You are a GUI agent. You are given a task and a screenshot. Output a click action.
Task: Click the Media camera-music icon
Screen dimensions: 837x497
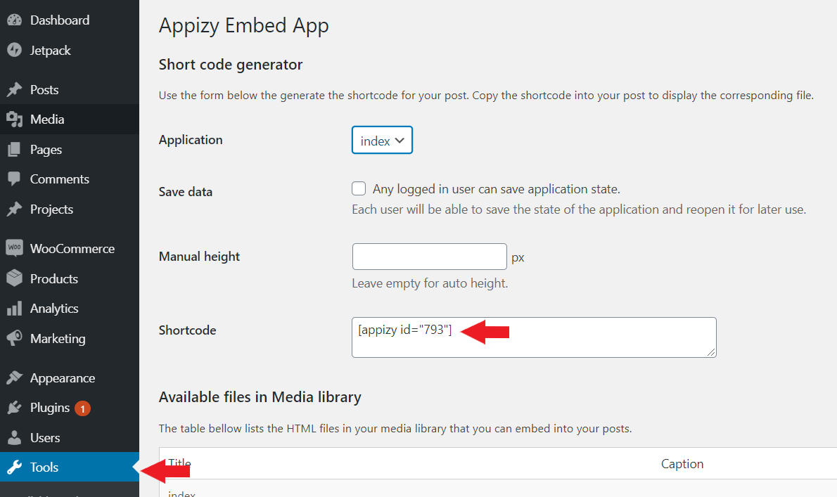[14, 120]
